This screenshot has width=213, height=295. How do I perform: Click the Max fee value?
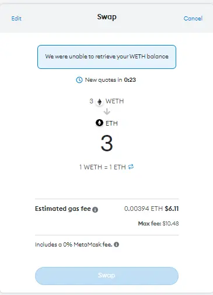pyautogui.click(x=170, y=223)
